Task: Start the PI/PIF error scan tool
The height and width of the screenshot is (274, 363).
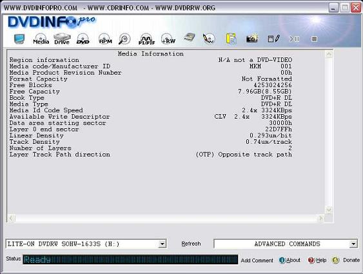Action: tap(146, 39)
